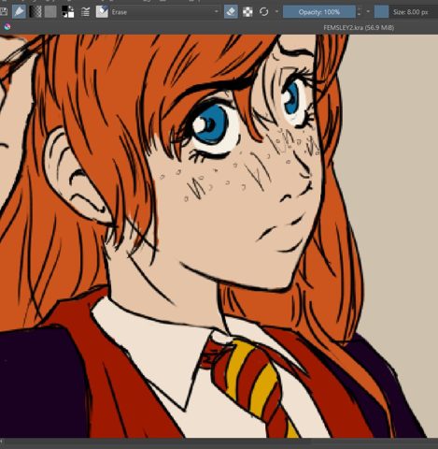This screenshot has height=449, width=438.
Task: Open the fill pattern selector
Action: click(50, 12)
